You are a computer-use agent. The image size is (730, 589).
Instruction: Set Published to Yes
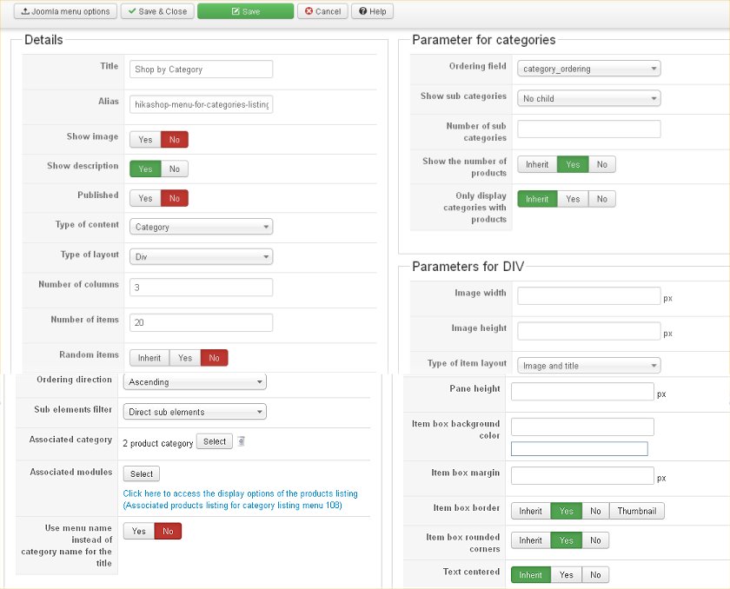(x=145, y=198)
